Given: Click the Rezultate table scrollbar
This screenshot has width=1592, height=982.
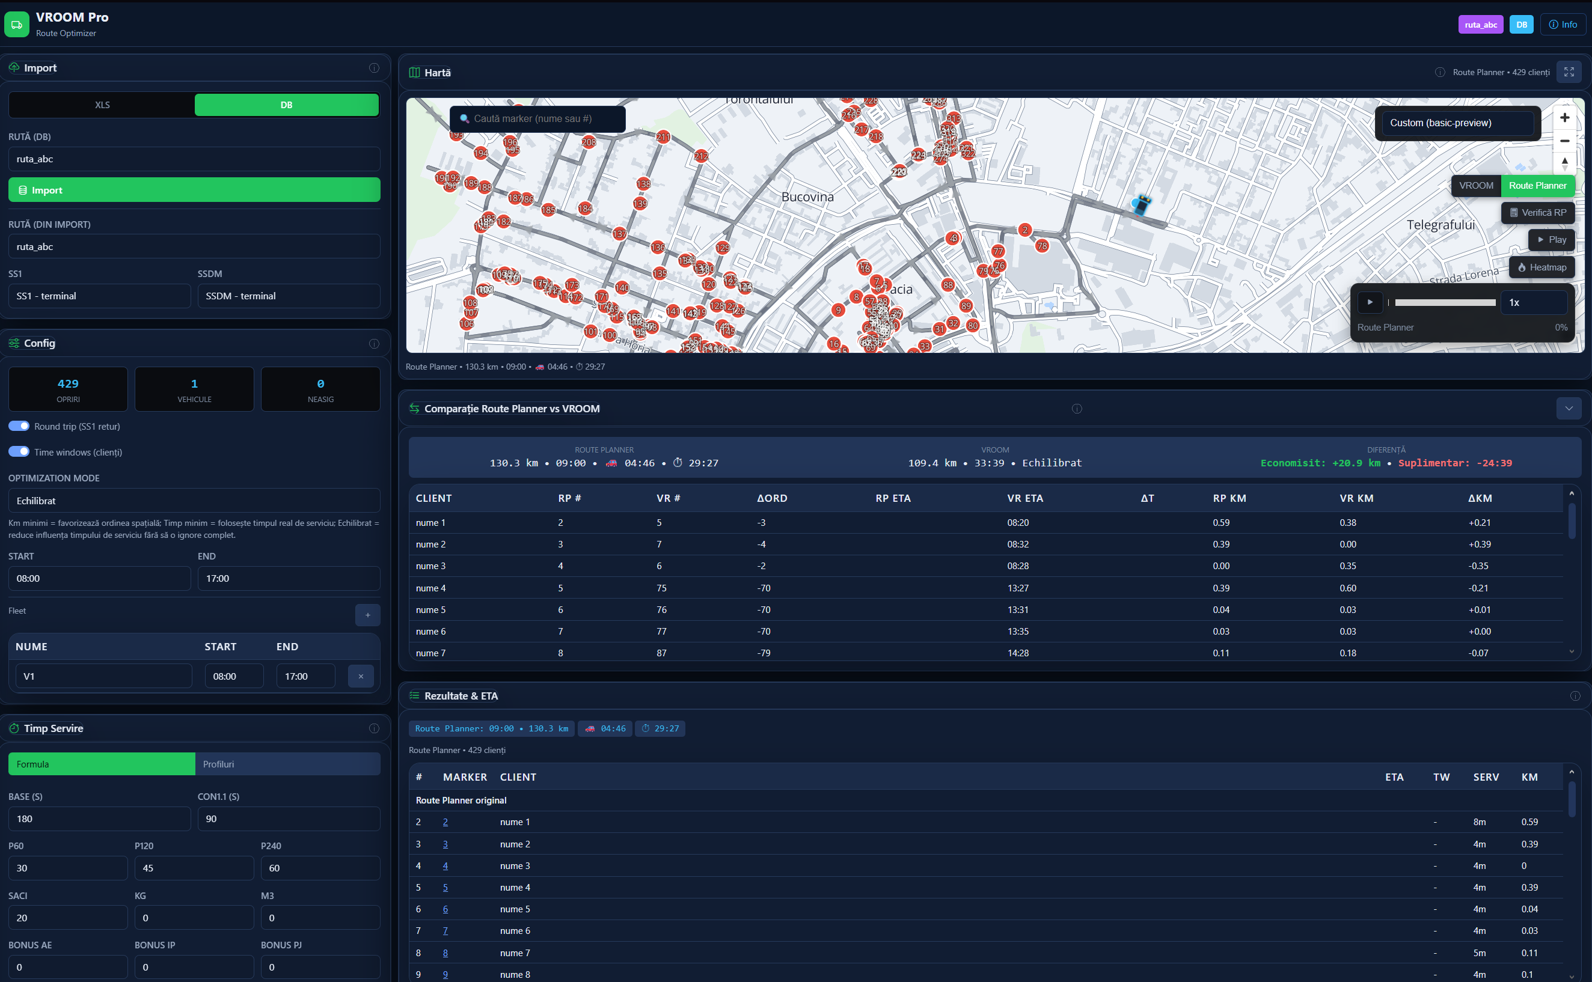Looking at the screenshot, I should tap(1572, 799).
